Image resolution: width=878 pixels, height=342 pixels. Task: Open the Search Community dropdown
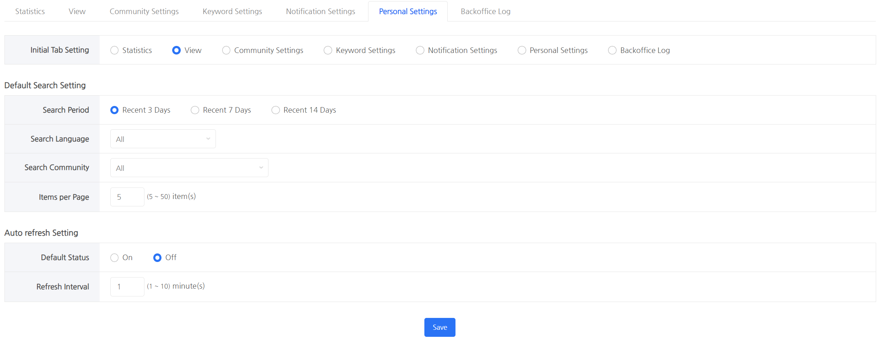(x=189, y=168)
